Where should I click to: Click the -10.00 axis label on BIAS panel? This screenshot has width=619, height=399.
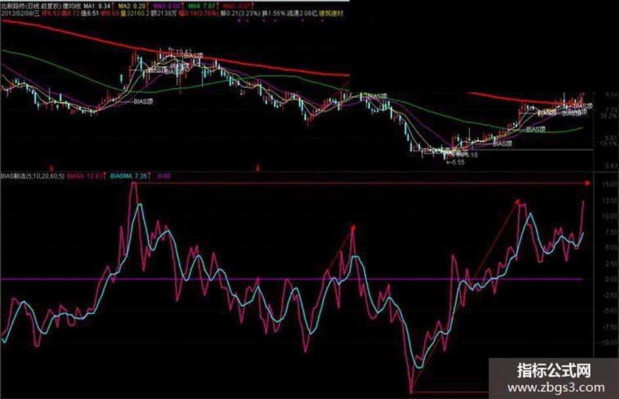(x=609, y=342)
